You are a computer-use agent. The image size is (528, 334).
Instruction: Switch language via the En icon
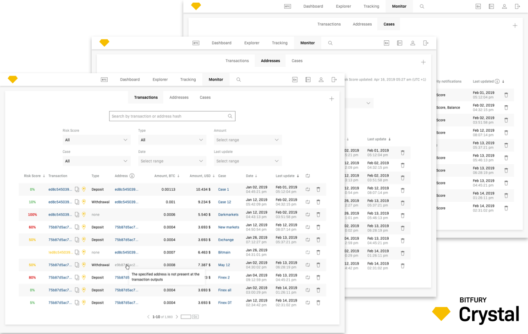coord(295,79)
